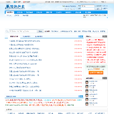The image size is (114, 114).
Task: Open the first member avatar in the sidebar list
Action: [87, 82]
